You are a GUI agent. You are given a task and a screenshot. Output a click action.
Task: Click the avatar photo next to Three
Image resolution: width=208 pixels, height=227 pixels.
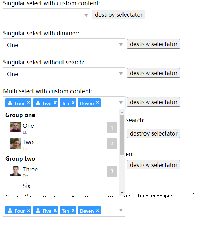coord(16,171)
